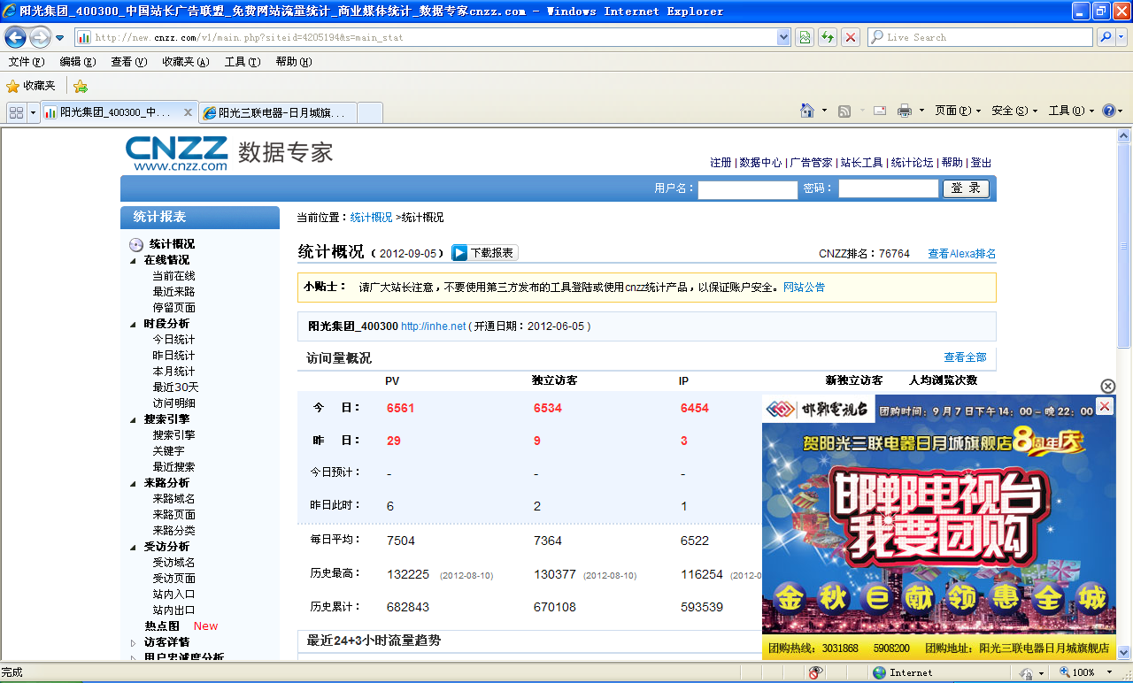
Task: Click the Print icon
Action: click(905, 111)
